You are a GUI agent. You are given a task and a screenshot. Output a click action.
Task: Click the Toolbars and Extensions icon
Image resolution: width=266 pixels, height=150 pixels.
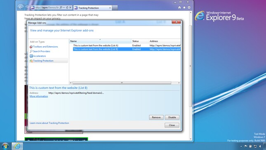pos(31,47)
